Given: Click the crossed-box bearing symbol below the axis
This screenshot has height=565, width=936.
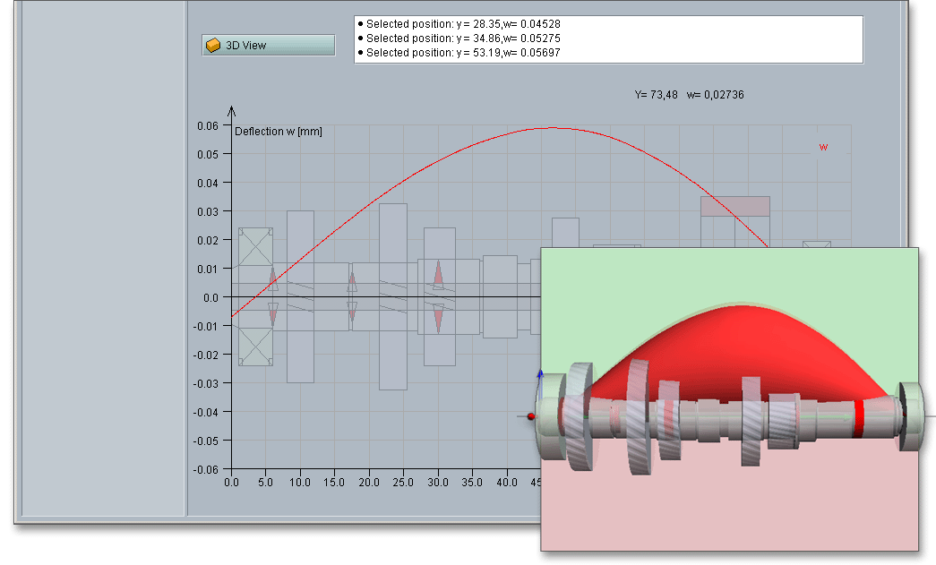Looking at the screenshot, I should (255, 347).
